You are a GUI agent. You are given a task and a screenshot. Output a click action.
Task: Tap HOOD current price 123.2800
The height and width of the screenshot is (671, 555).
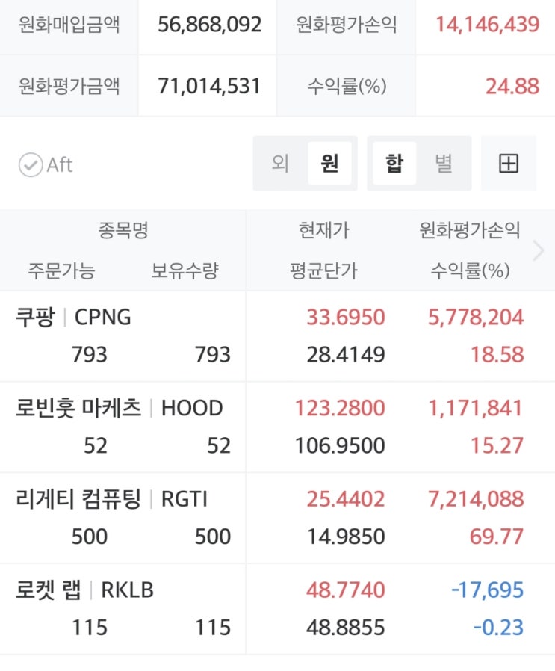click(340, 408)
